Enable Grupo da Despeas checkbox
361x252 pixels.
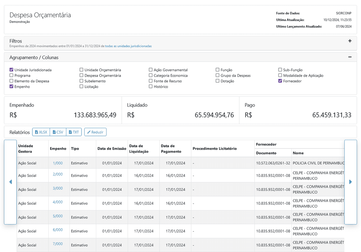217,75
